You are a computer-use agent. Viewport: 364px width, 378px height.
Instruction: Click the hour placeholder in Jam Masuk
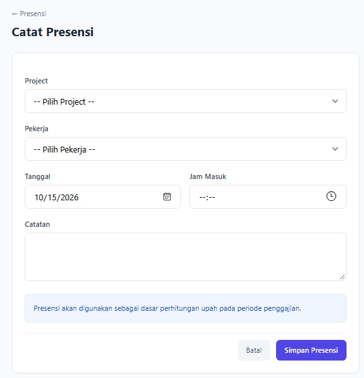click(202, 198)
